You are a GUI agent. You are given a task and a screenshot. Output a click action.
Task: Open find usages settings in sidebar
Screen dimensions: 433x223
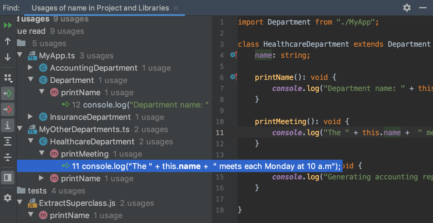point(8,198)
